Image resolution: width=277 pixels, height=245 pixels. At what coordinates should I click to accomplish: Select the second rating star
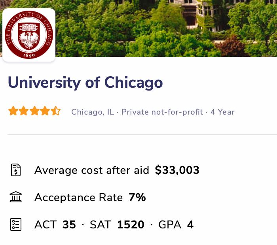[24, 111]
